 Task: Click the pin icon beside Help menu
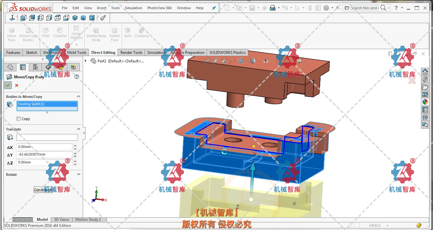[x=214, y=8]
